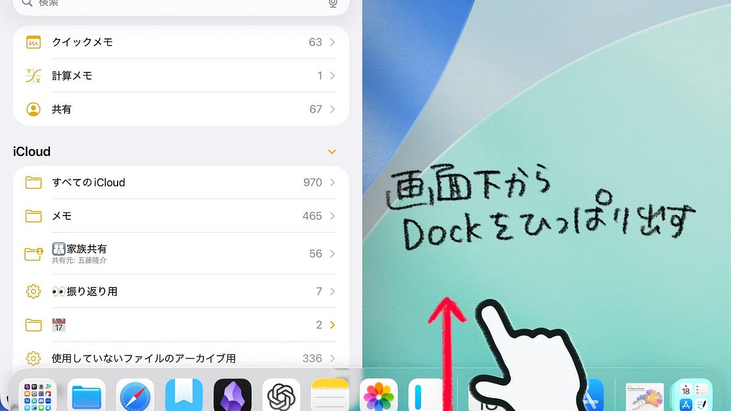Viewport: 731px width, 411px height.
Task: Click the gear icon beside 振り返り用
Action: point(34,291)
